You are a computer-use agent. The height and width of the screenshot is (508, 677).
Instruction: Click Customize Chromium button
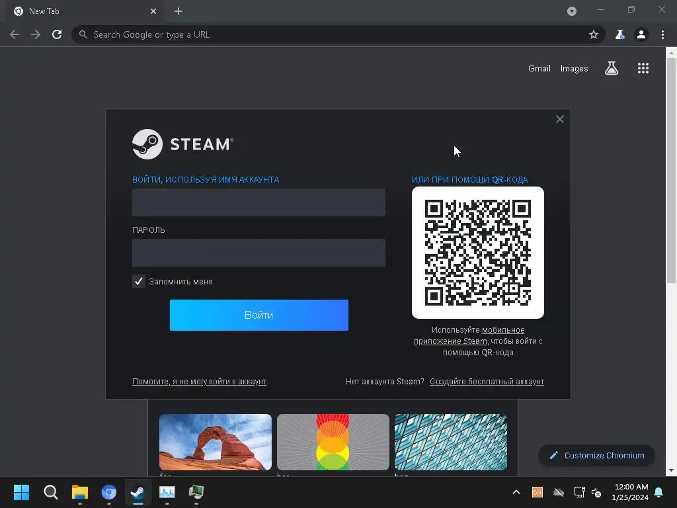pyautogui.click(x=597, y=455)
